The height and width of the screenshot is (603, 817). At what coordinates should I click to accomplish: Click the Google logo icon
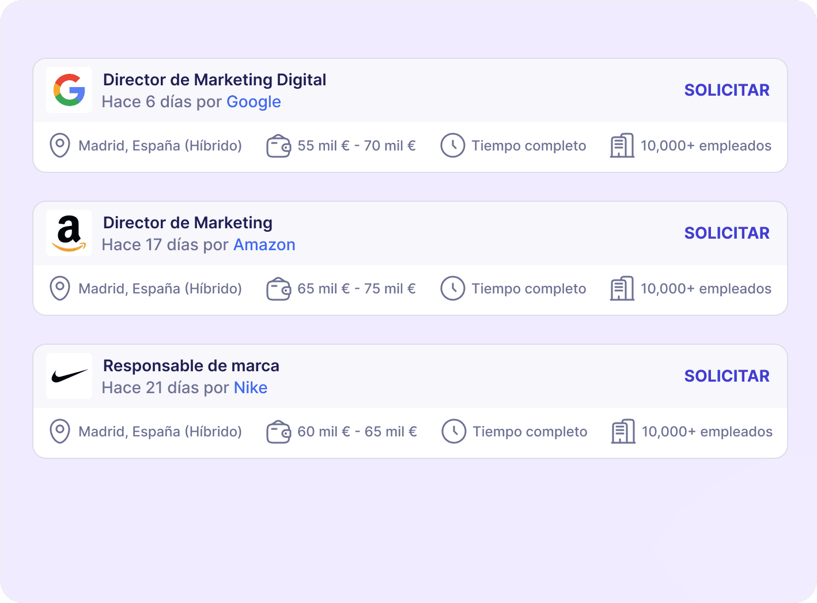pos(69,90)
